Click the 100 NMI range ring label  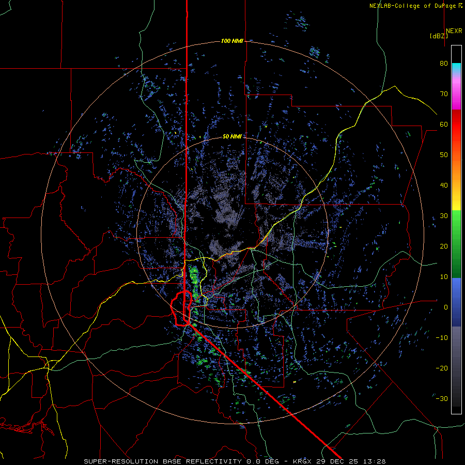(x=232, y=41)
